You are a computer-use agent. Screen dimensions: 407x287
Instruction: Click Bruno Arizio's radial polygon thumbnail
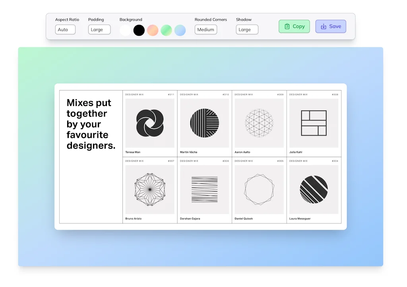coord(150,189)
